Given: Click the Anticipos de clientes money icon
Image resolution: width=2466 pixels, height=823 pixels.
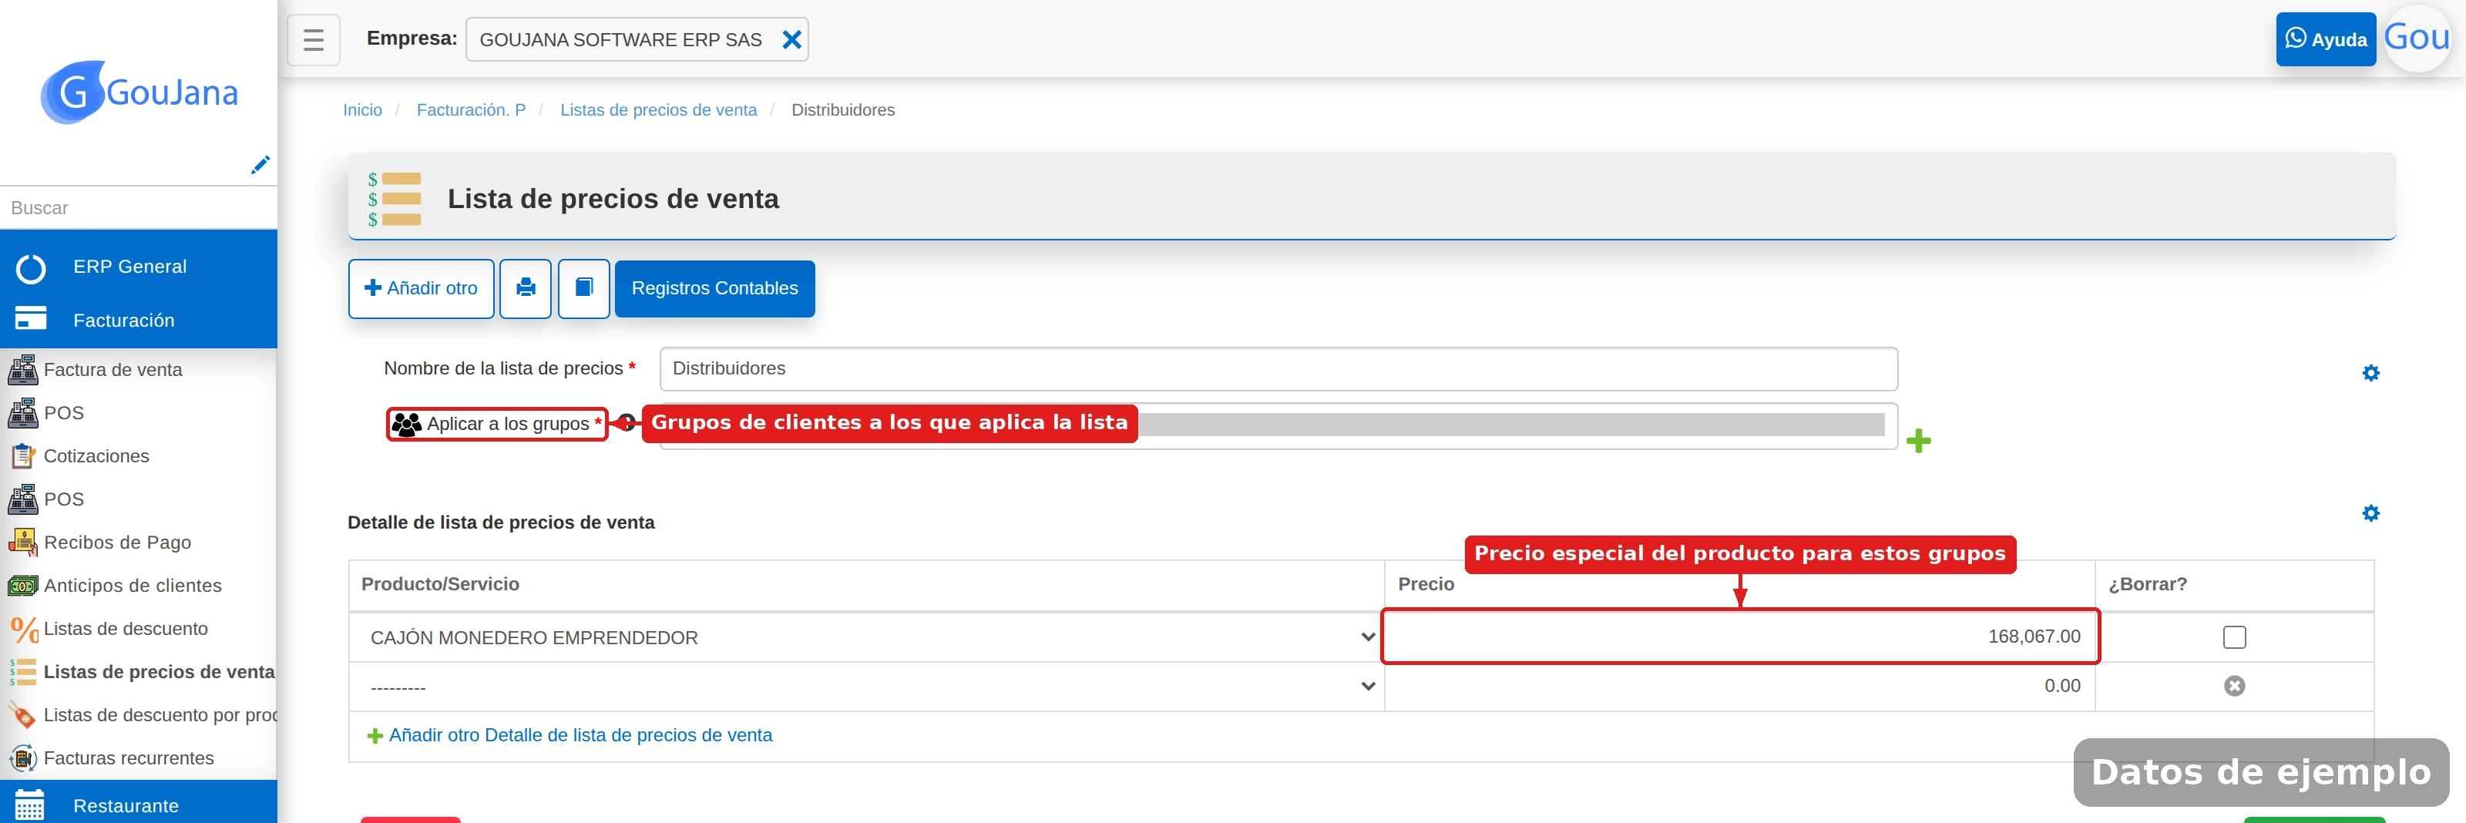Looking at the screenshot, I should tap(23, 585).
